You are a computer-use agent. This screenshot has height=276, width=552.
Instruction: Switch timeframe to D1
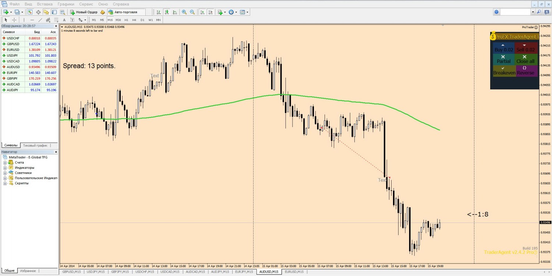(x=142, y=20)
